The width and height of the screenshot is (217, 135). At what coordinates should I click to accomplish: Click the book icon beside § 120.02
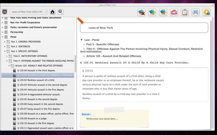[15, 80]
